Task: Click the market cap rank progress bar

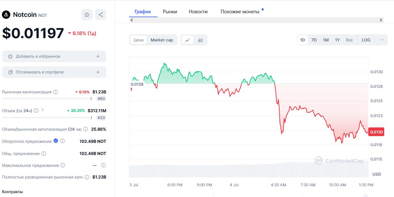Action: (47, 98)
